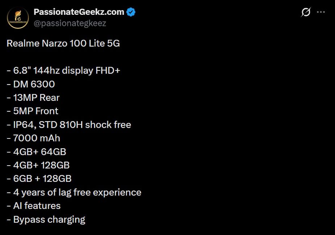Select the Bypass charging text line
Viewport: 335px width, 235px height.
click(x=46, y=219)
